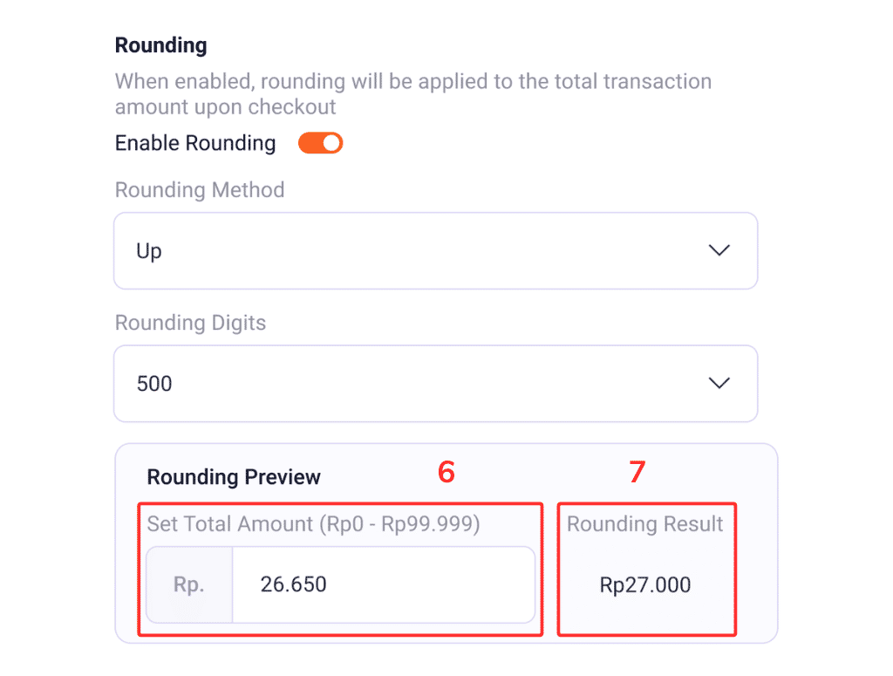Viewport: 893px width, 676px height.
Task: Open the Rounding Method dropdown
Action: tap(435, 251)
